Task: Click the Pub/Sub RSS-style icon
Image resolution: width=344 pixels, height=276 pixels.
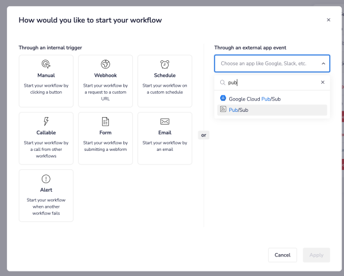Action: click(x=223, y=110)
